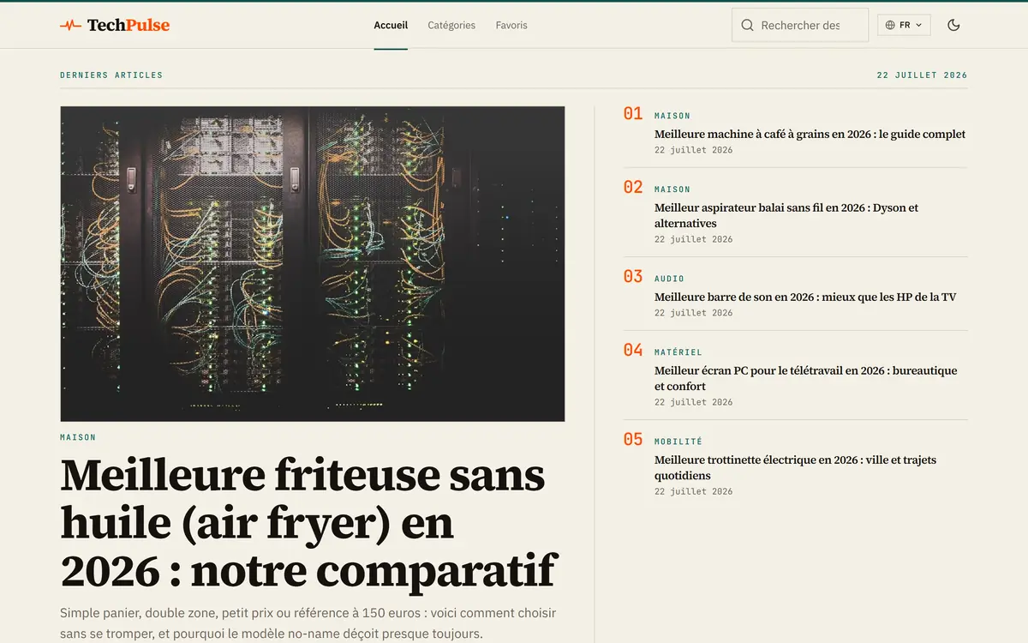Click the date under the trottinette article

(693, 491)
